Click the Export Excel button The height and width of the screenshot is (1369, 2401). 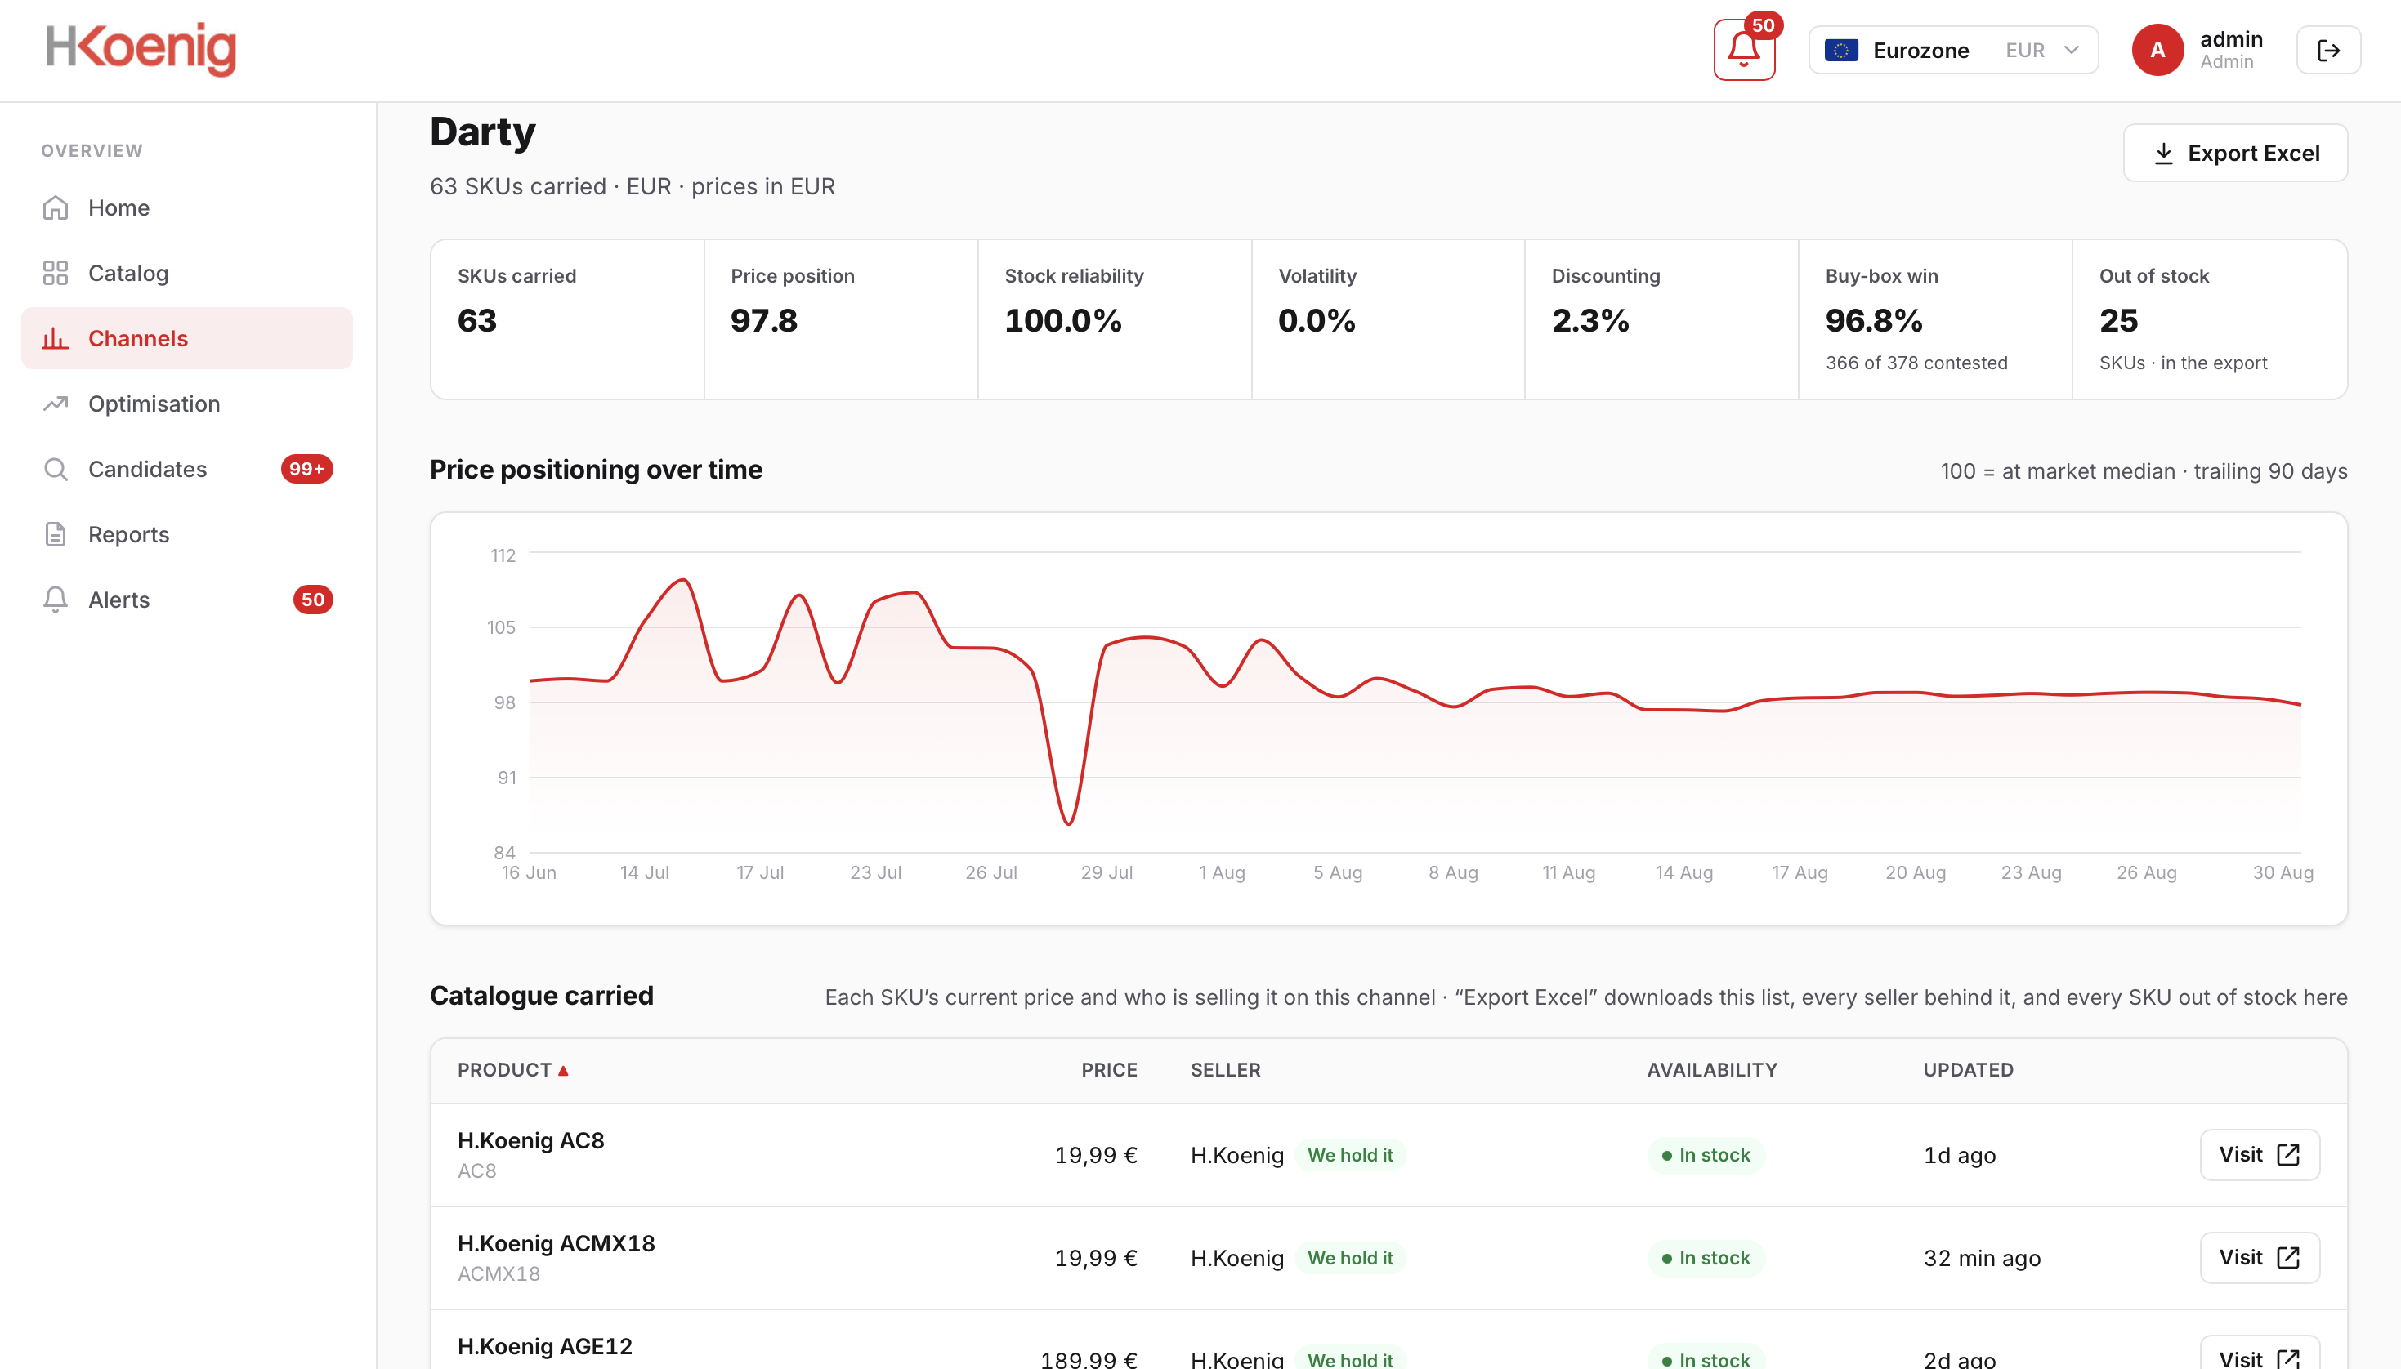pyautogui.click(x=2234, y=154)
